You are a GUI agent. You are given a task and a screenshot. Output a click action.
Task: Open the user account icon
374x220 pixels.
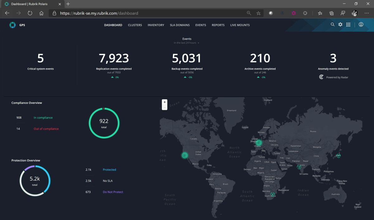tap(361, 24)
